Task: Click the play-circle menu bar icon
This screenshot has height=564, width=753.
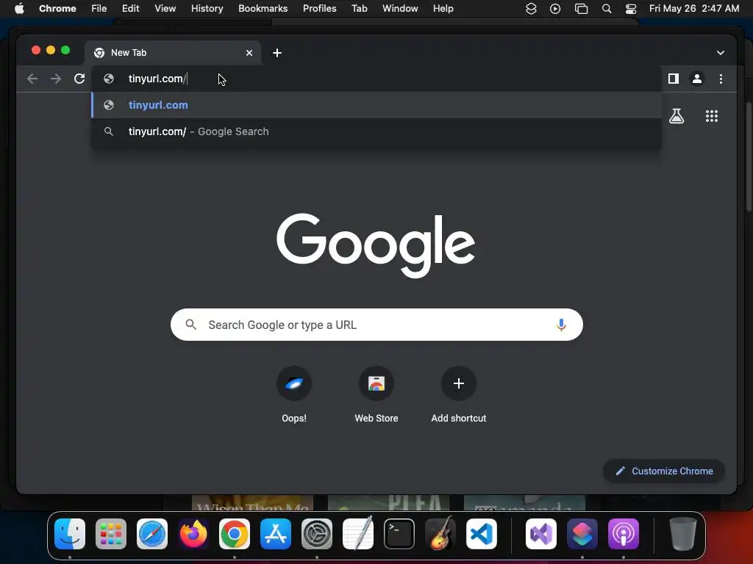Action: tap(555, 9)
